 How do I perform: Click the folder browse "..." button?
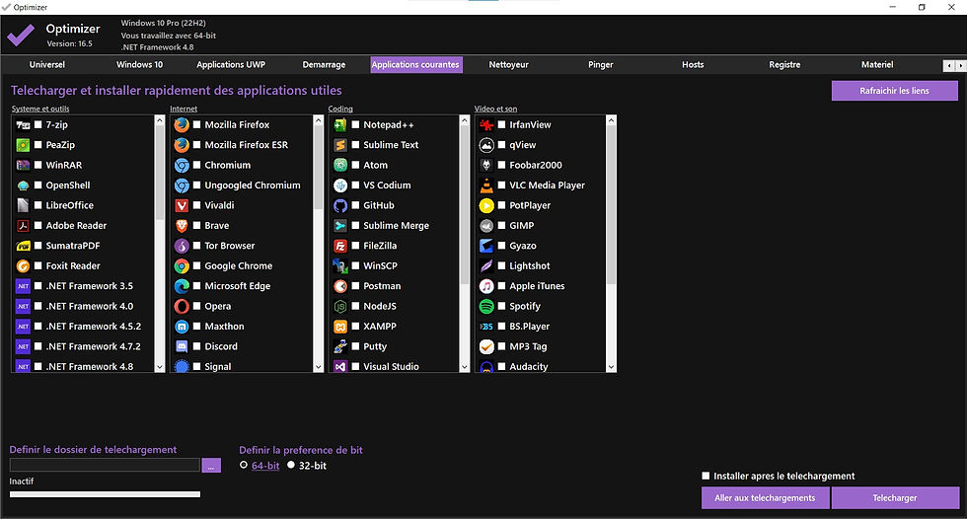pyautogui.click(x=211, y=466)
